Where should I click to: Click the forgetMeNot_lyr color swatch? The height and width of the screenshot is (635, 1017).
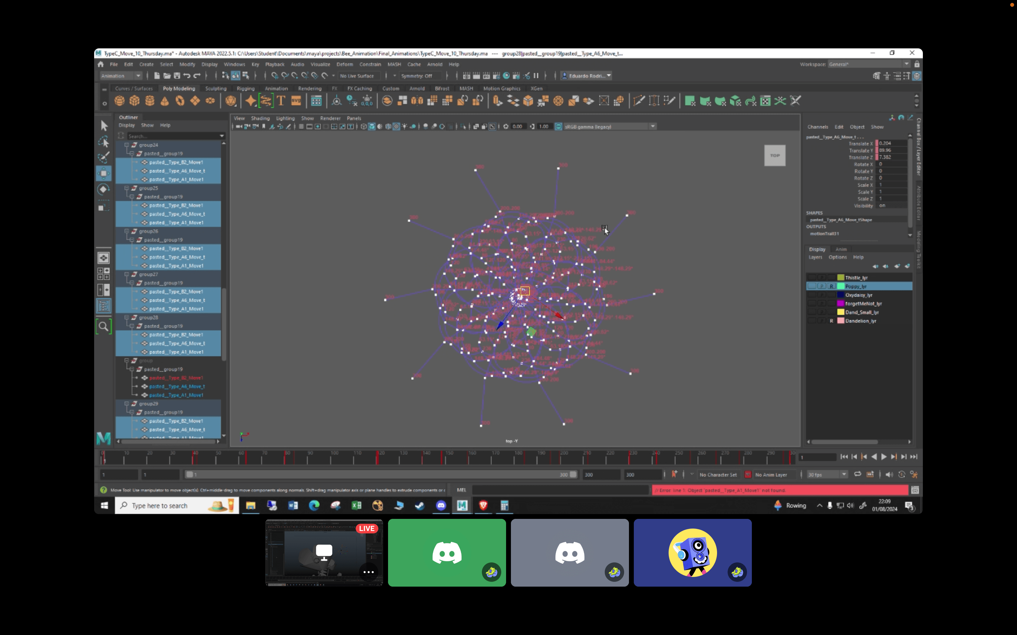pyautogui.click(x=841, y=304)
